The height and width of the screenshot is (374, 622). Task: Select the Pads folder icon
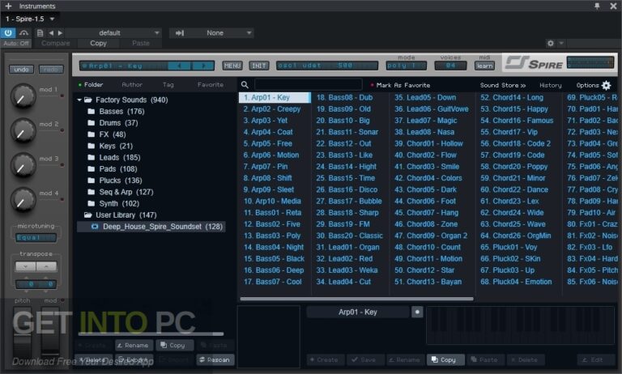click(91, 169)
